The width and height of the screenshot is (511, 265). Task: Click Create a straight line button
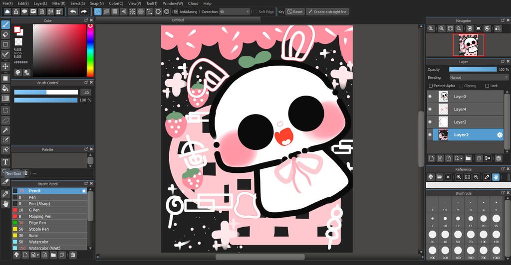point(327,11)
